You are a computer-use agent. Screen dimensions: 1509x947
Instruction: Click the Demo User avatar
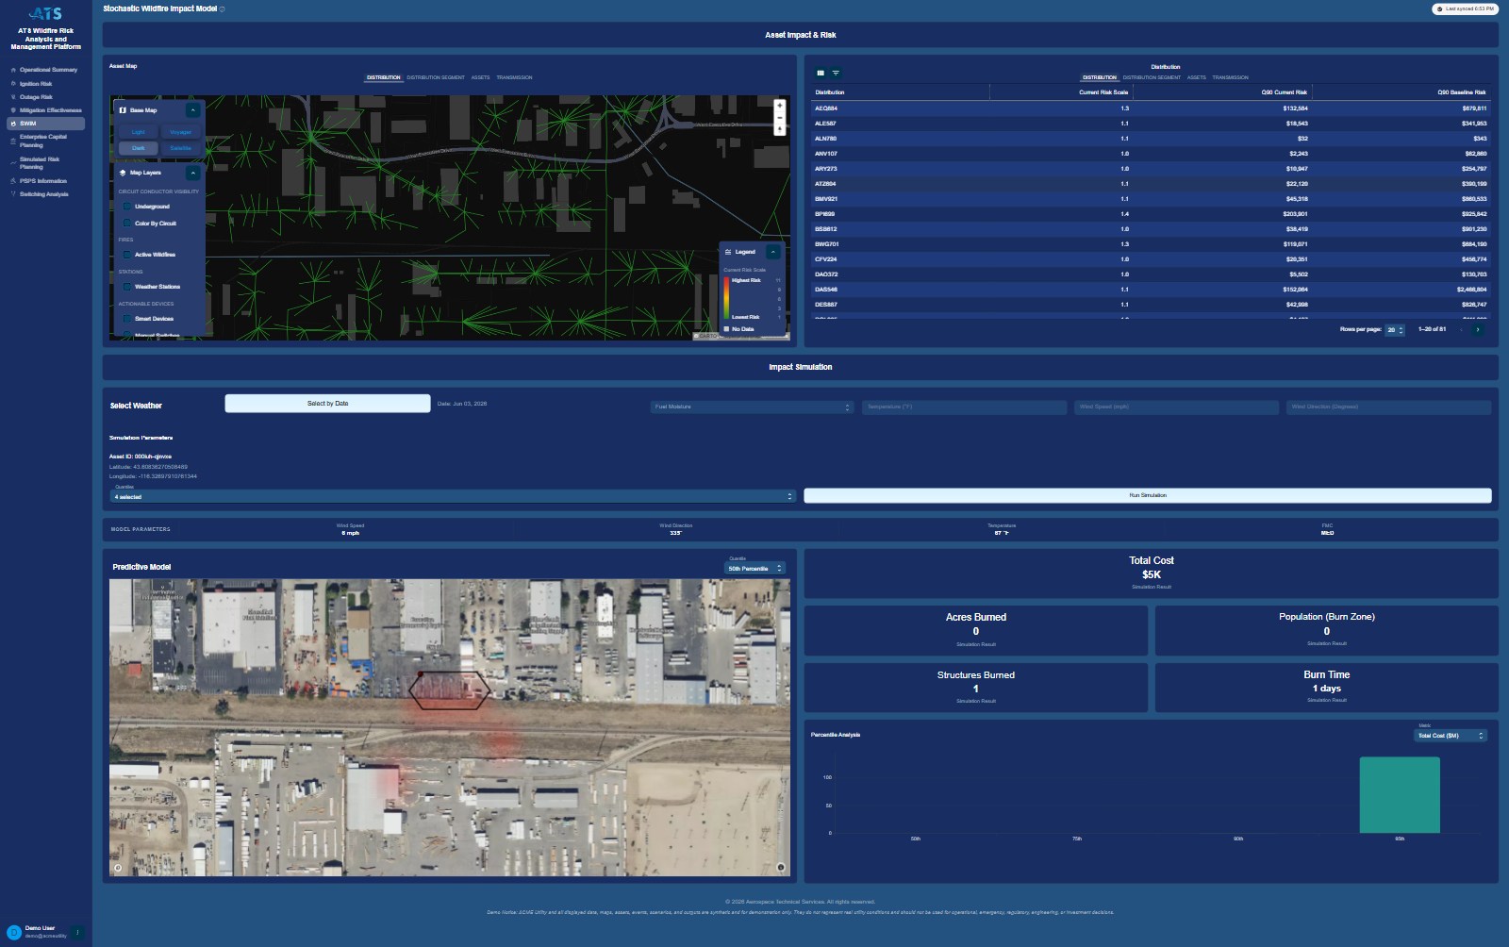coord(14,933)
